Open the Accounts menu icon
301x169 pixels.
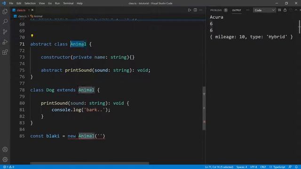tap(5, 149)
